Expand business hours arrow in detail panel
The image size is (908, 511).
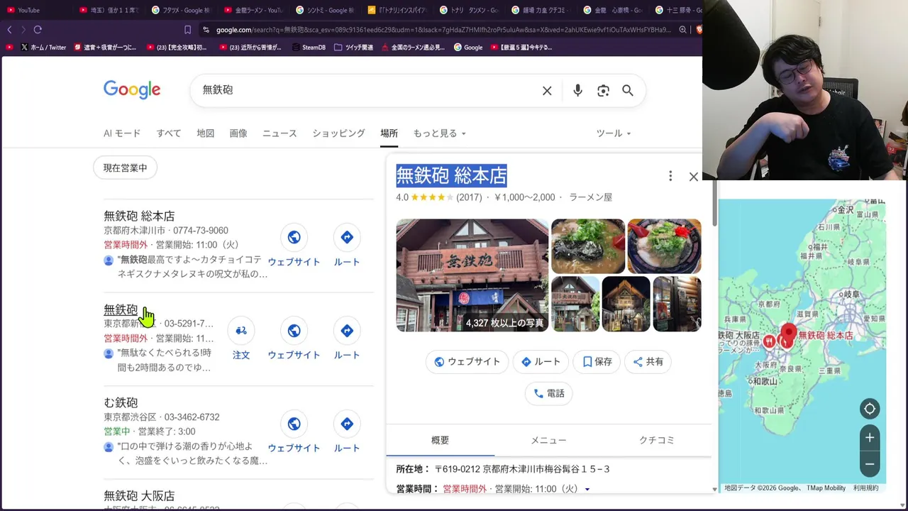pyautogui.click(x=587, y=489)
